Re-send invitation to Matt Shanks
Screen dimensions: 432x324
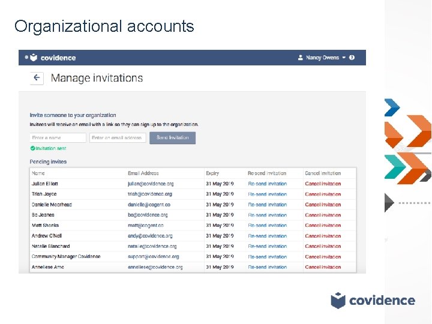tap(268, 226)
